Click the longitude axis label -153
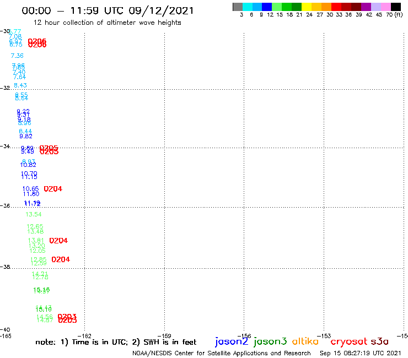 [324, 336]
